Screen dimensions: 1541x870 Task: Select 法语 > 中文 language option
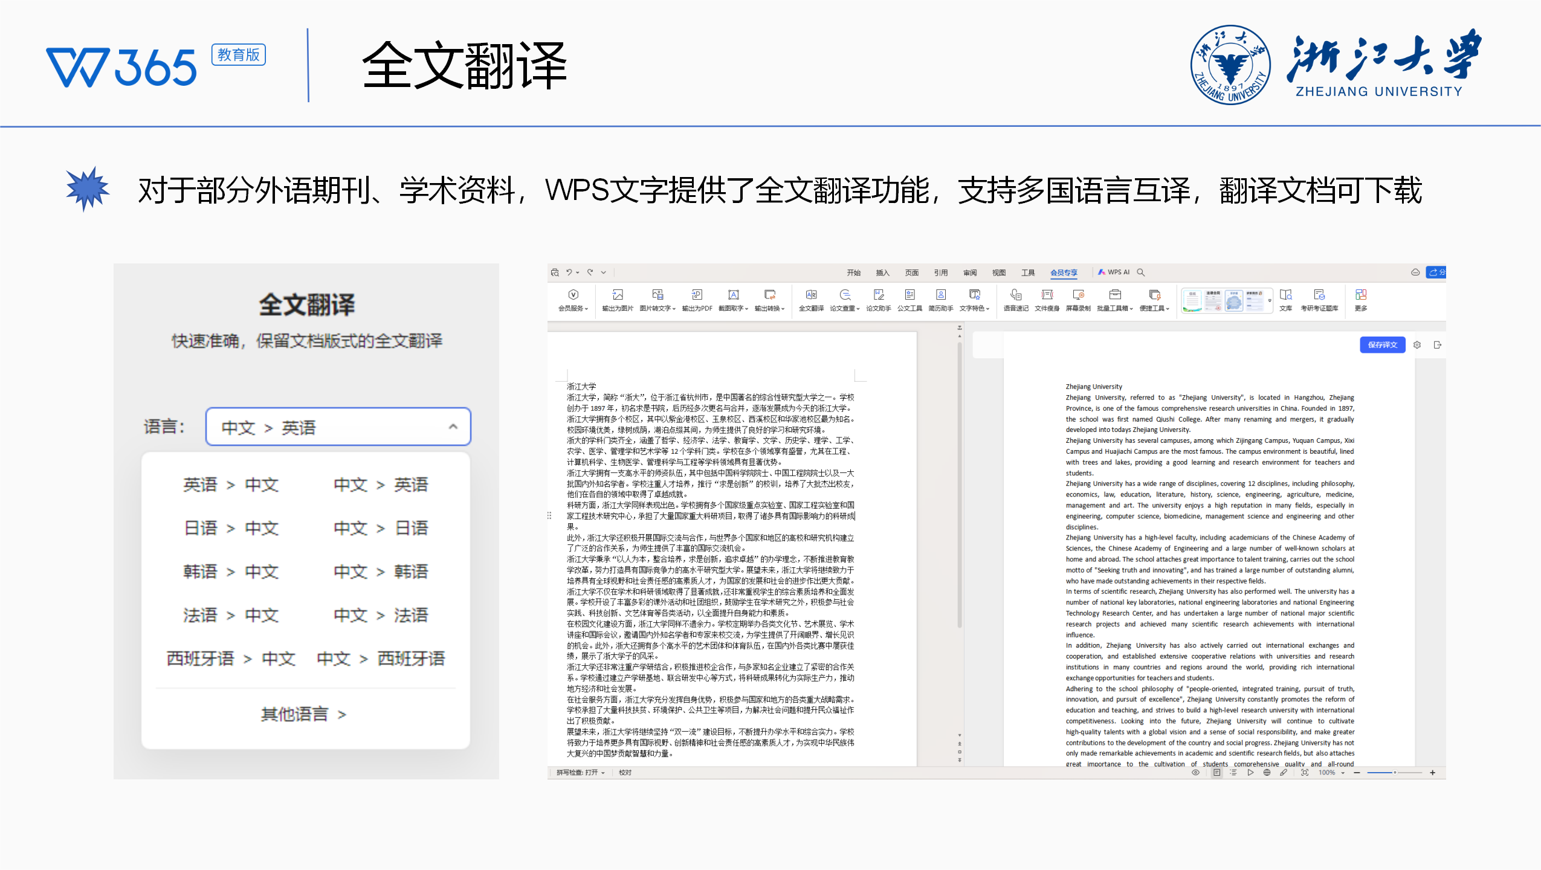(x=231, y=615)
